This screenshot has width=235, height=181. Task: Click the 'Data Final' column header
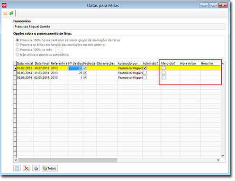[x=42, y=63]
